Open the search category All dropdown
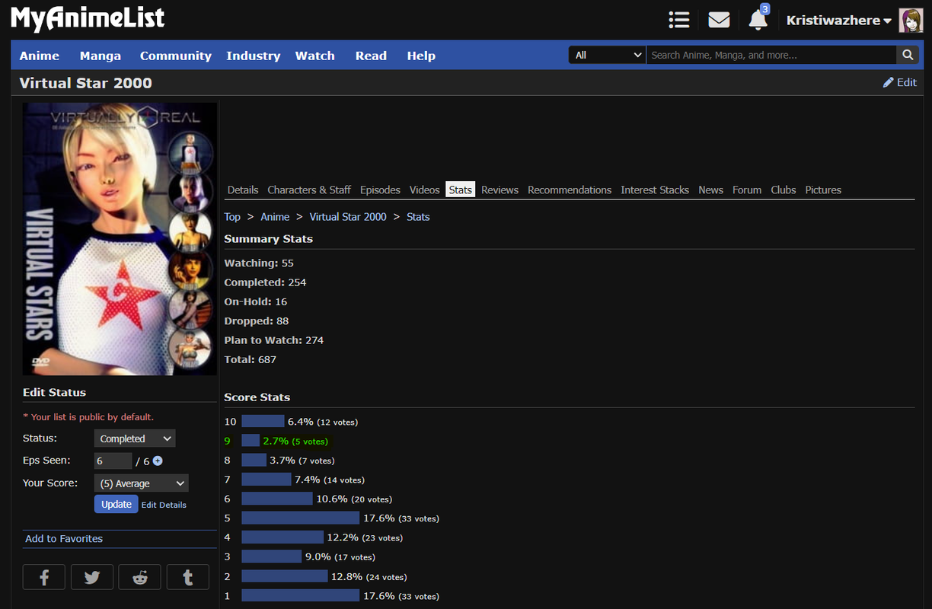Screen dimensions: 932x609 point(608,55)
